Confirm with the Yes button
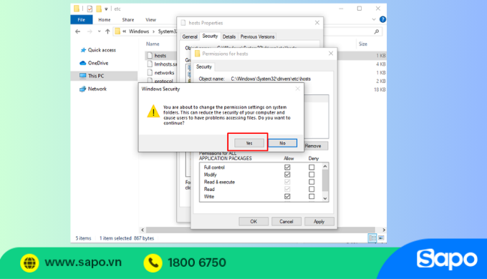The height and width of the screenshot is (279, 487). pyautogui.click(x=249, y=143)
